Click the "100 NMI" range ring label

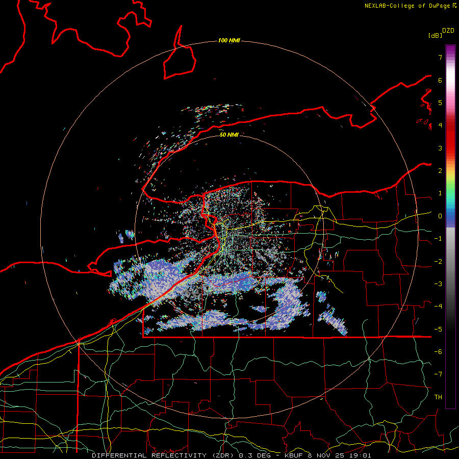pyautogui.click(x=229, y=40)
